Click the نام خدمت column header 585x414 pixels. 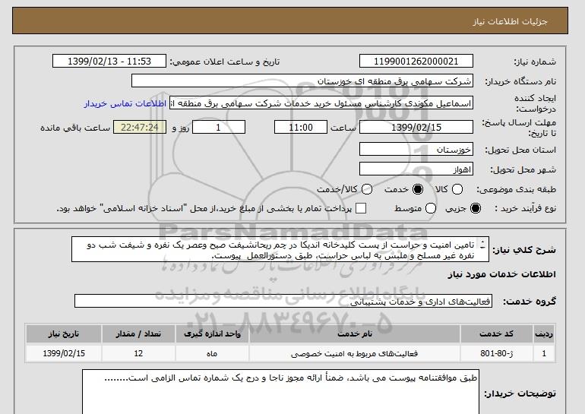(355, 333)
